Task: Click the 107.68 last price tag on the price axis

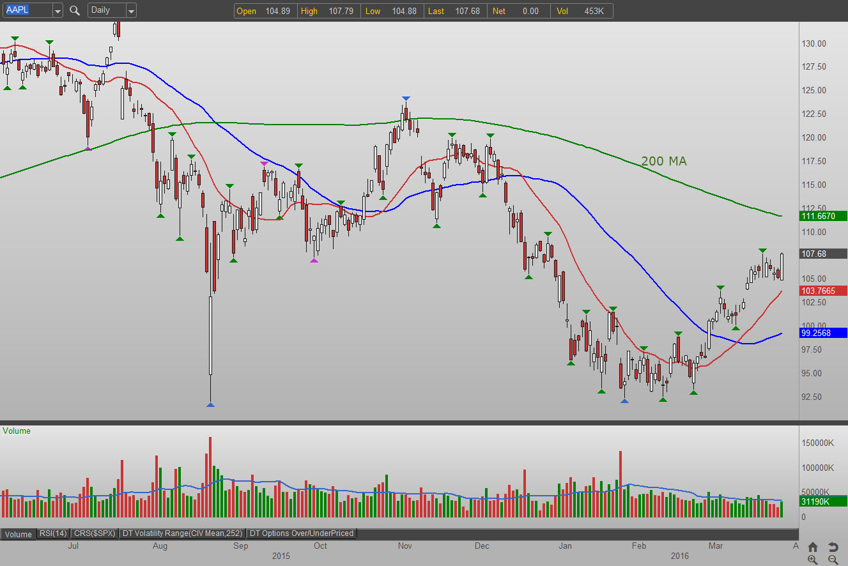Action: (x=823, y=254)
